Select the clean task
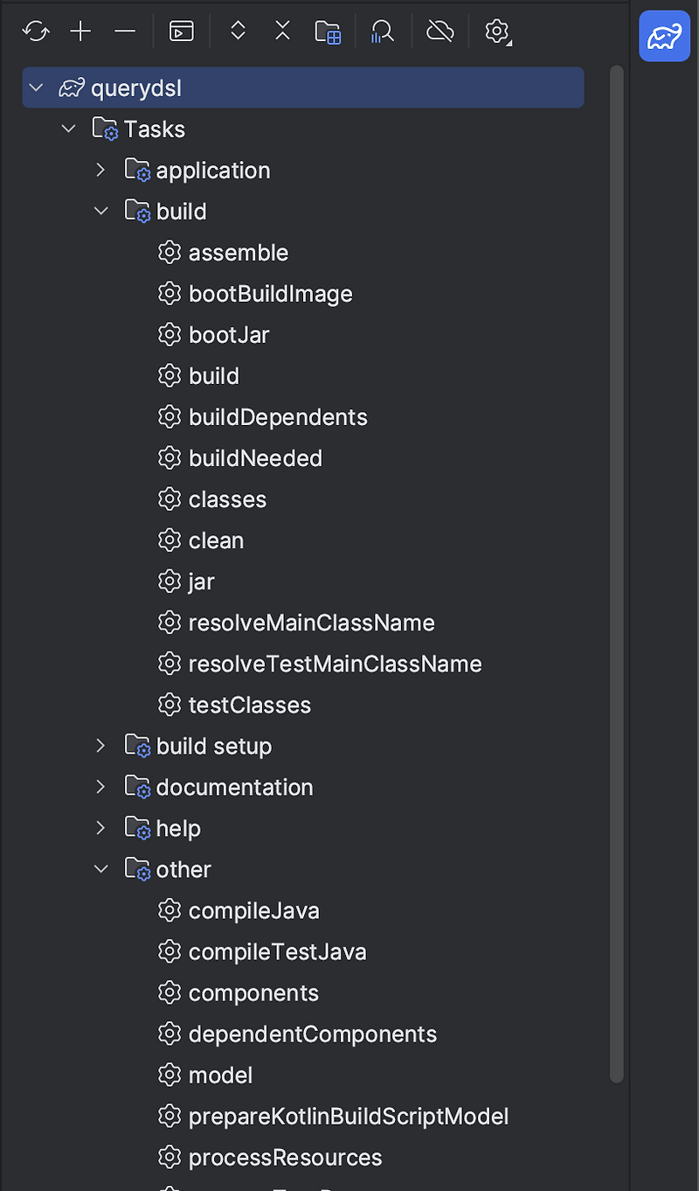Image resolution: width=699 pixels, height=1191 pixels. [x=216, y=540]
